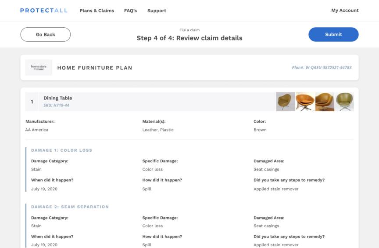Open the first chair photo thumbnail

pos(286,102)
